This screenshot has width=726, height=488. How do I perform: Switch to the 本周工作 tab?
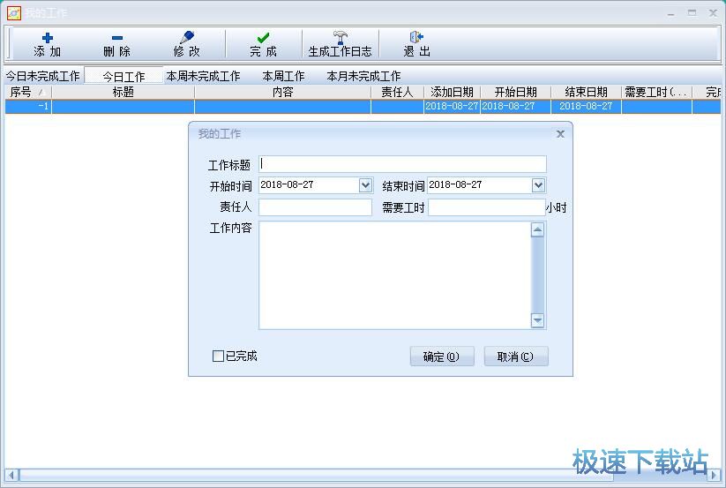pyautogui.click(x=283, y=76)
